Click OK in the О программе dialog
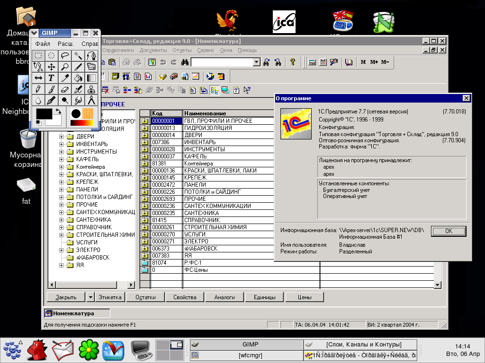Viewport: 485px width, 363px height. coord(449,231)
